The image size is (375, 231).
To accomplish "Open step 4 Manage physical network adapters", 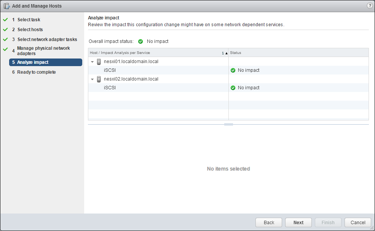I will 43,51.
